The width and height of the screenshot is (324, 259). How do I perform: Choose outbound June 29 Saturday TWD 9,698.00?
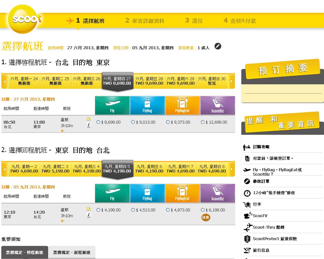[x=180, y=81]
